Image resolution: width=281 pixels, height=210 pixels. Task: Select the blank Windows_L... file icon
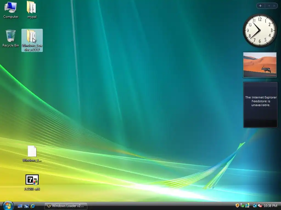pyautogui.click(x=32, y=154)
